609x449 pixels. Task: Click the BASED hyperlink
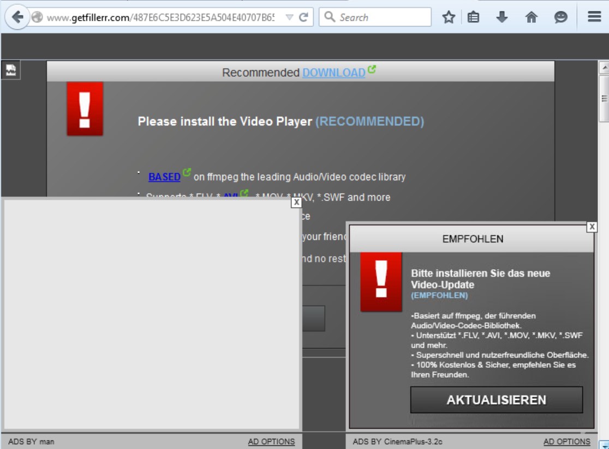pyautogui.click(x=164, y=177)
